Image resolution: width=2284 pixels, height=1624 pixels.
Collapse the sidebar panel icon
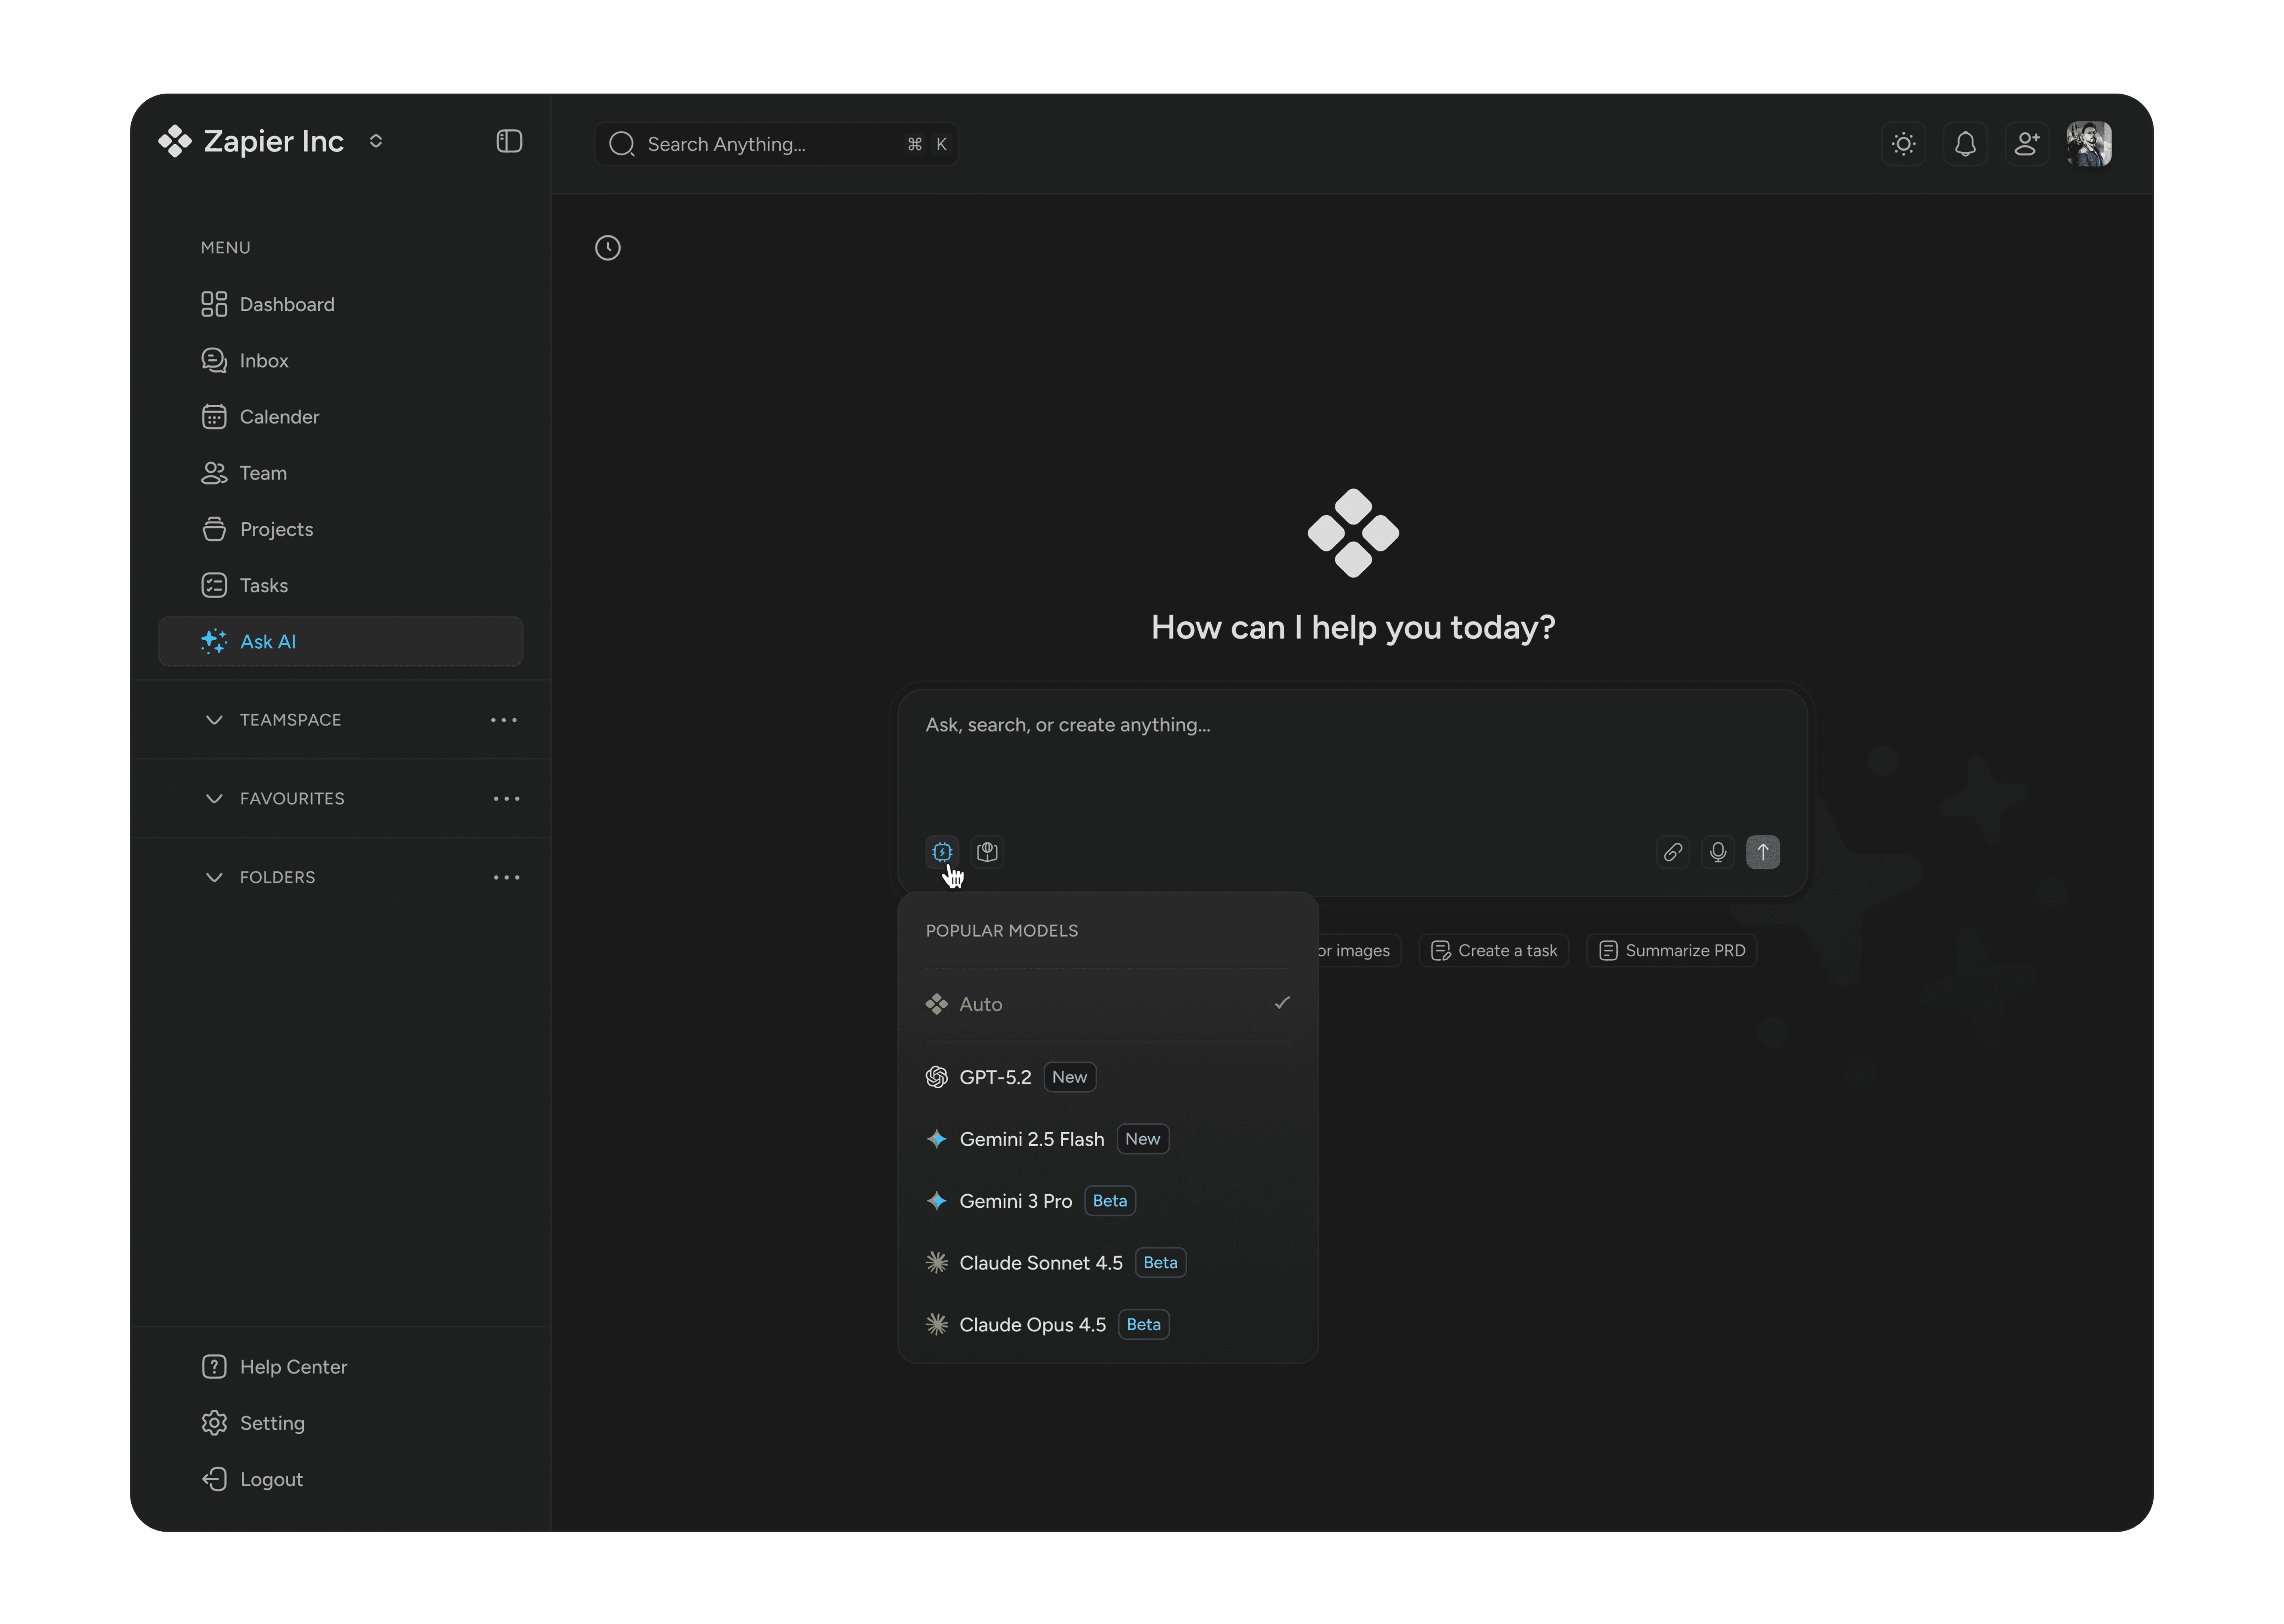click(x=509, y=141)
